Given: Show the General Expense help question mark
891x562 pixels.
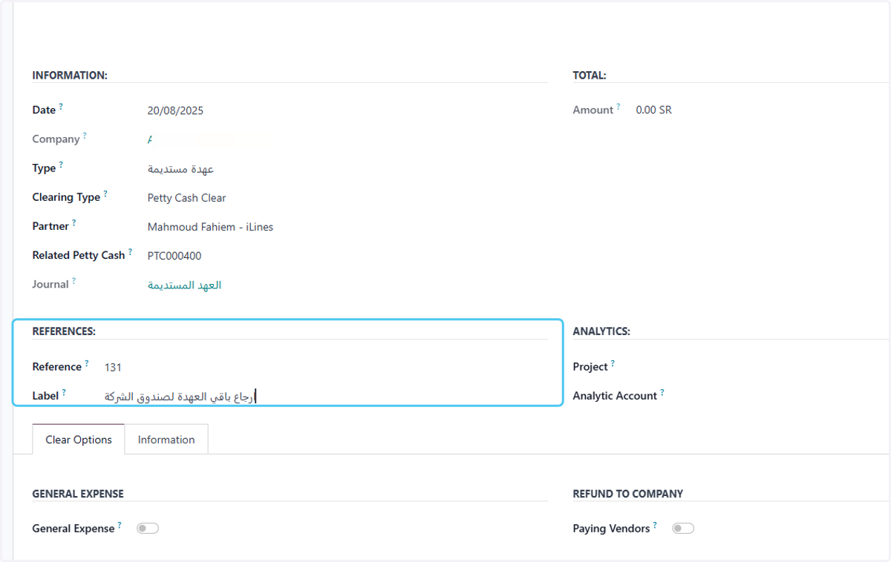Looking at the screenshot, I should (x=120, y=525).
